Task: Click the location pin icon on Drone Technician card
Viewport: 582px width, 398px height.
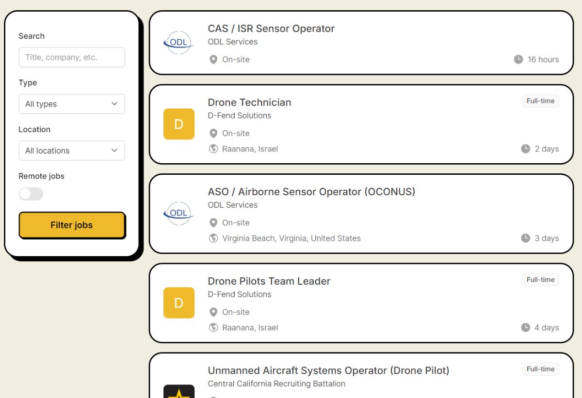Action: click(213, 133)
